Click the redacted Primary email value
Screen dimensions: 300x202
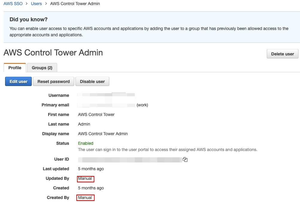click(x=106, y=105)
